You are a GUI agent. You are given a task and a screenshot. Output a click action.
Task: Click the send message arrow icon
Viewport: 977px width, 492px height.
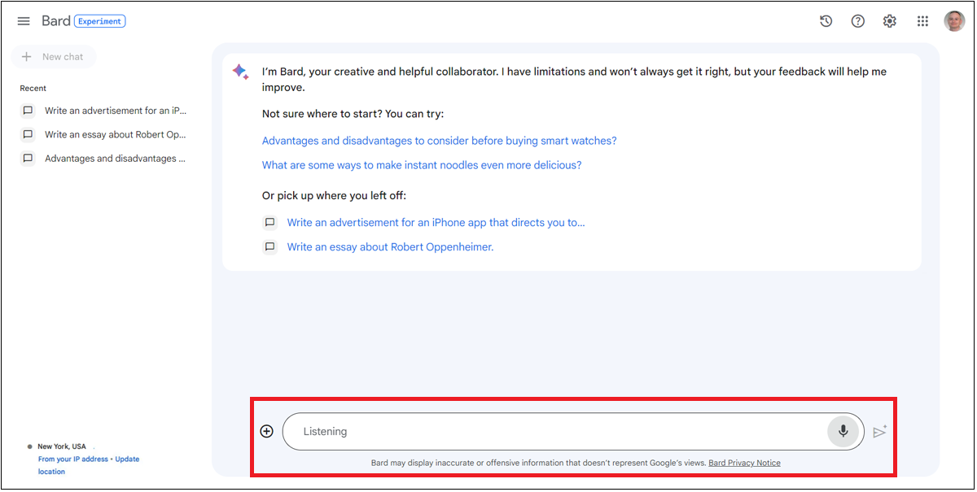[879, 432]
